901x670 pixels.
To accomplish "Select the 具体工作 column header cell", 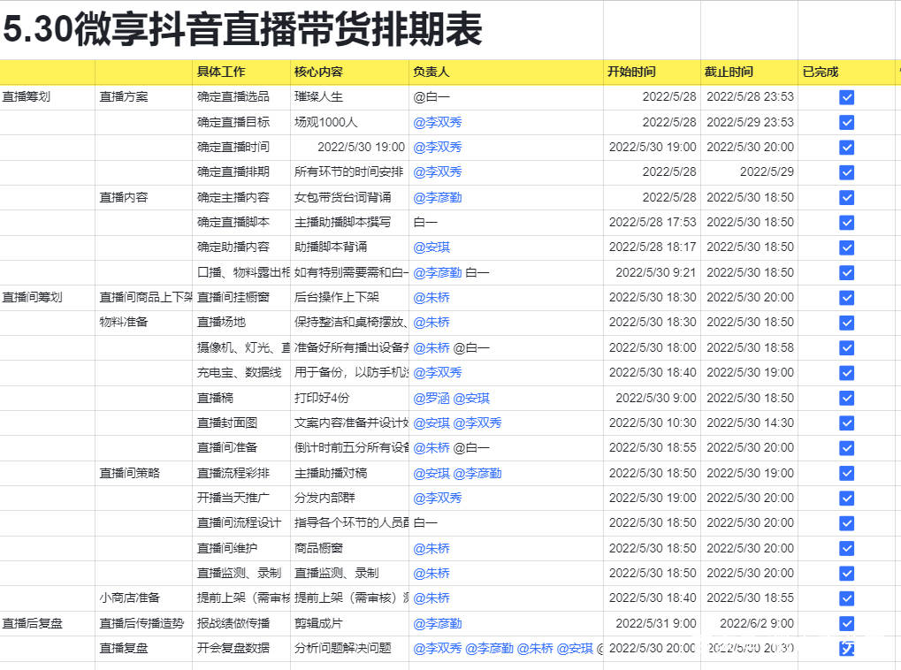I will [241, 72].
